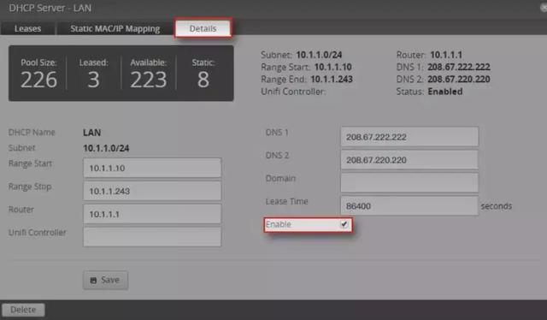The width and height of the screenshot is (547, 320).
Task: Switch to the Leases tab
Action: point(27,28)
